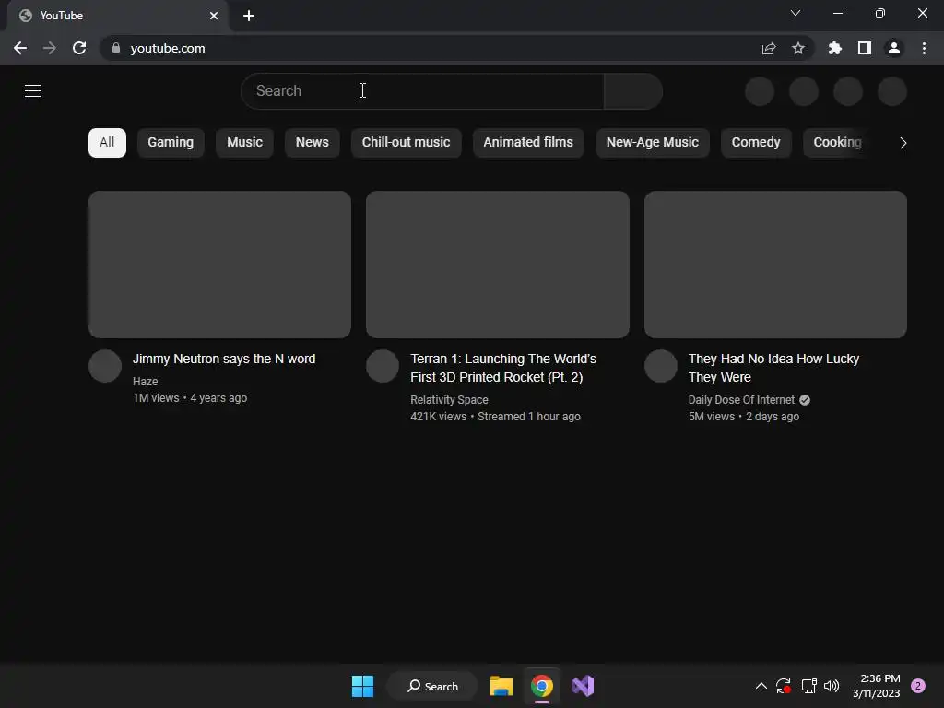
Task: Click the Daily Dose Of Internet avatar
Action: tap(661, 366)
